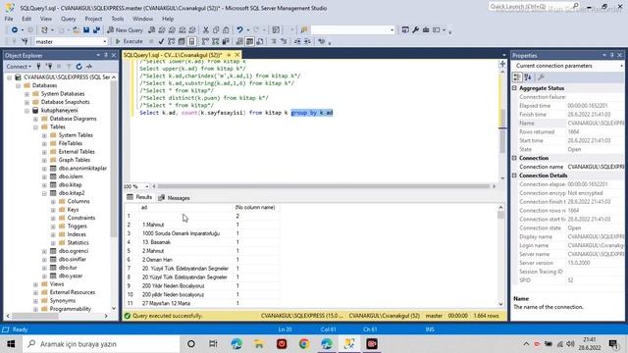
Task: Collapse the dbo.kitap2 table node
Action: pyautogui.click(x=44, y=193)
